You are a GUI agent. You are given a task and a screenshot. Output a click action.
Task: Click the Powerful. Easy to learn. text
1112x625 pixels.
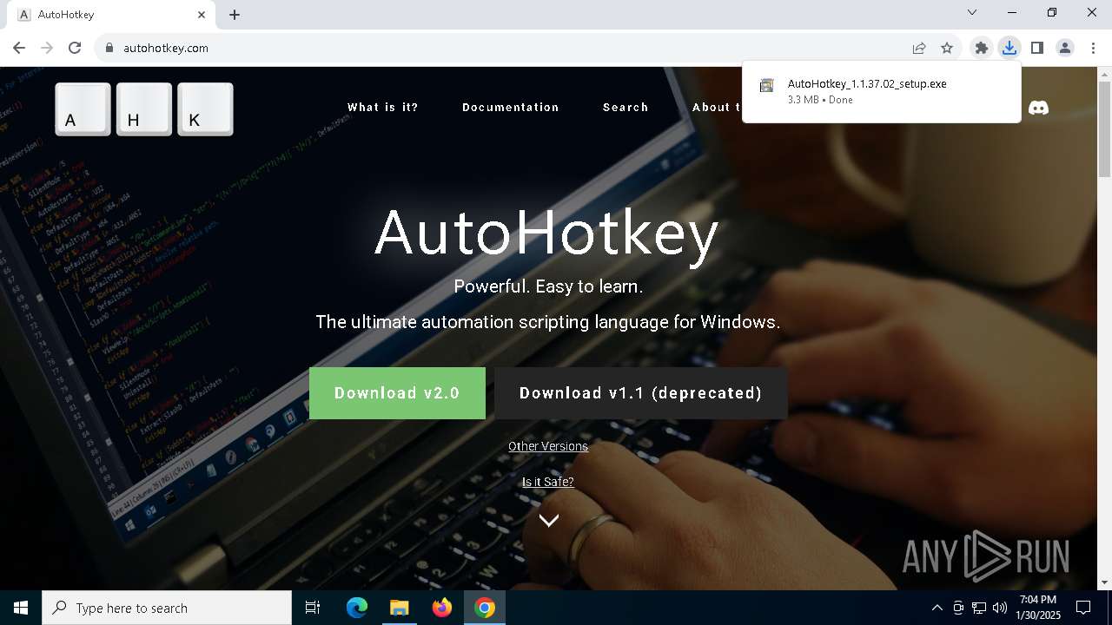pyautogui.click(x=548, y=286)
